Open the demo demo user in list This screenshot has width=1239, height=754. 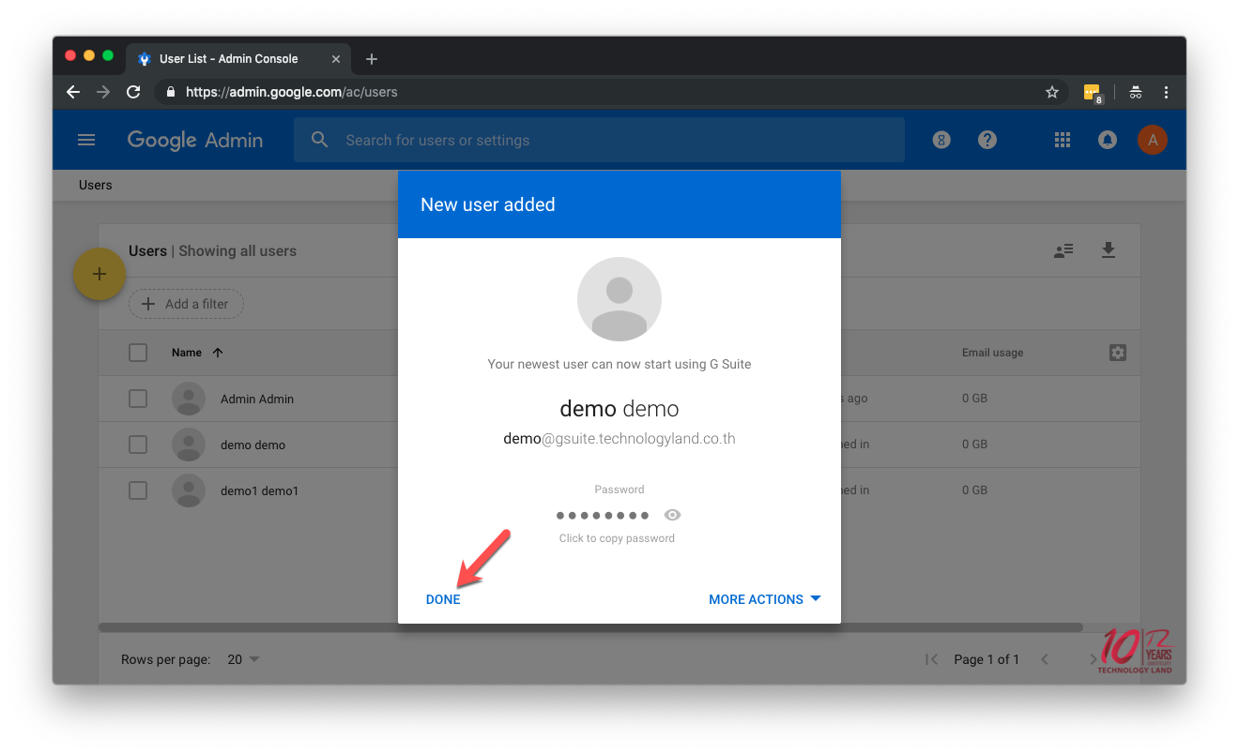click(252, 445)
